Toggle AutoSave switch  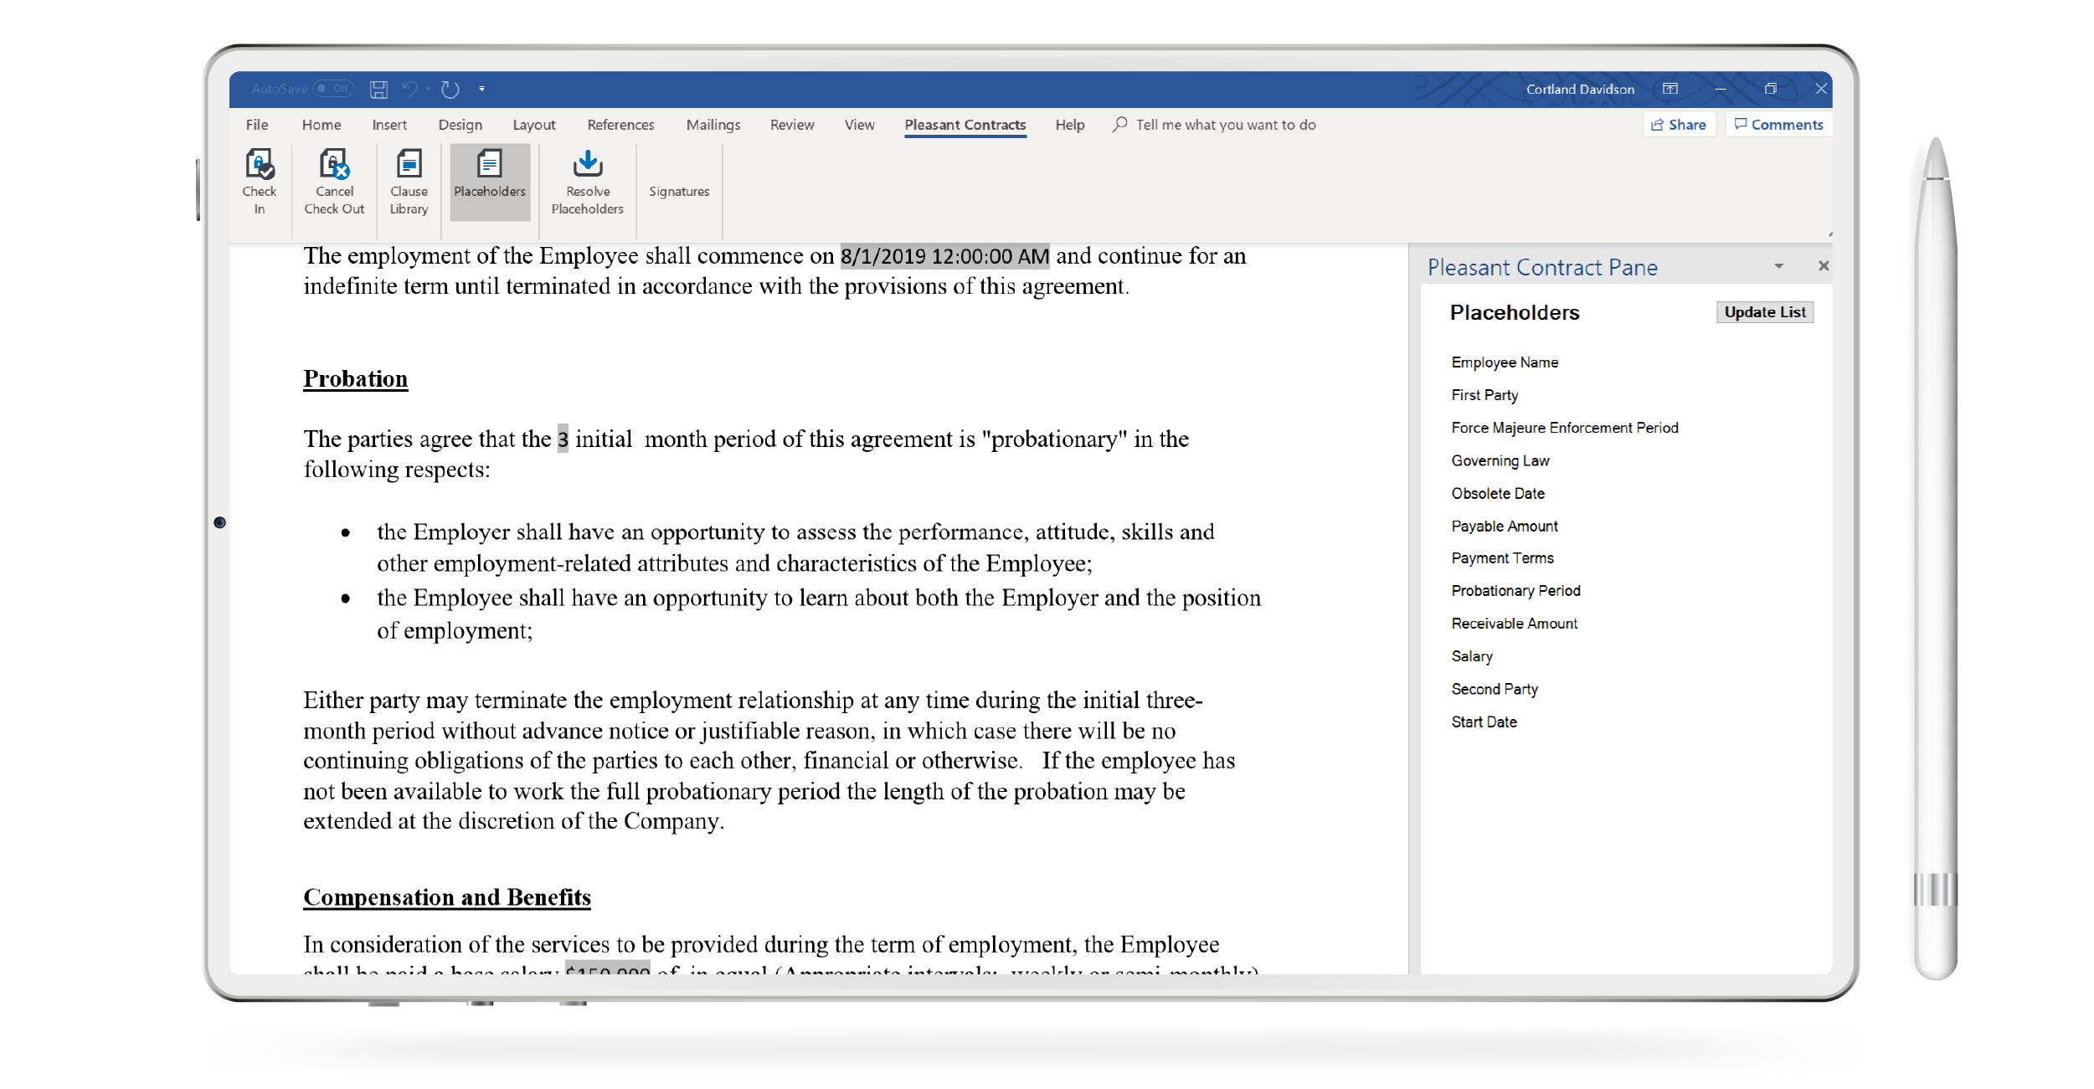click(333, 89)
